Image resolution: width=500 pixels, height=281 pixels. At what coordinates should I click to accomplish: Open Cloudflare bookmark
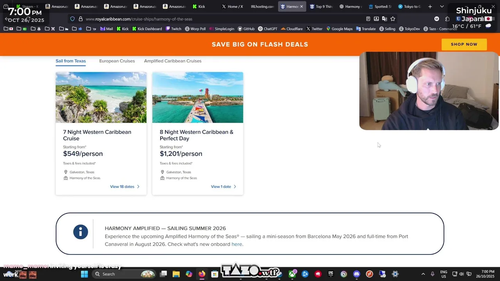click(x=291, y=29)
